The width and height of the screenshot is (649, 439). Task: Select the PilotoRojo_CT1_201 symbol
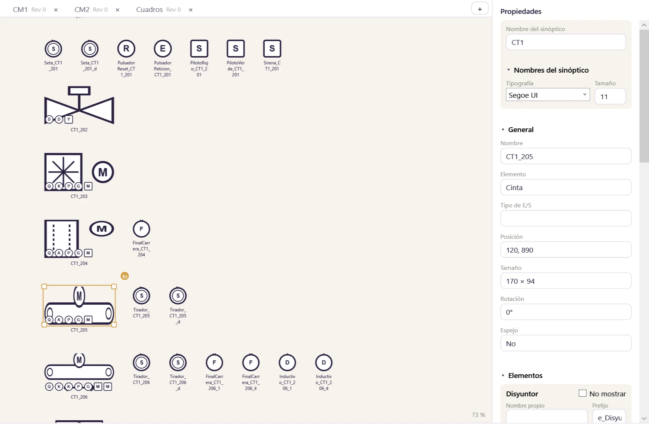(199, 49)
